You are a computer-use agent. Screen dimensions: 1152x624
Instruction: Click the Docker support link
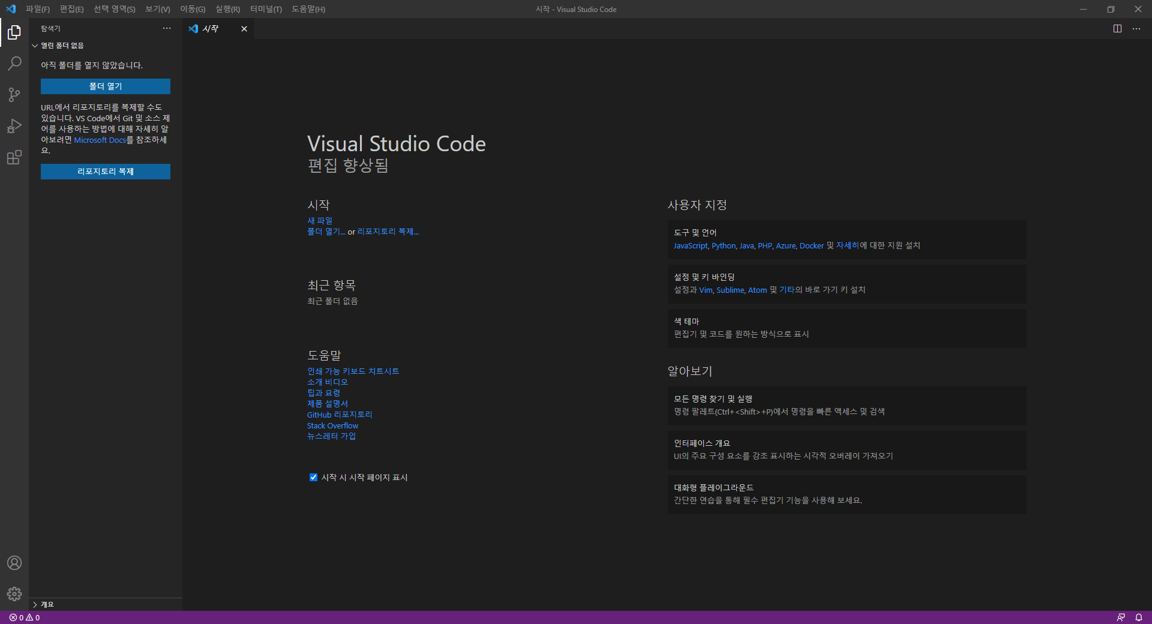[812, 245]
